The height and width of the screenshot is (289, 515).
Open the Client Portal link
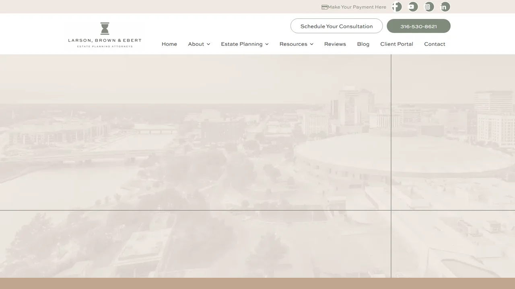[x=397, y=44]
